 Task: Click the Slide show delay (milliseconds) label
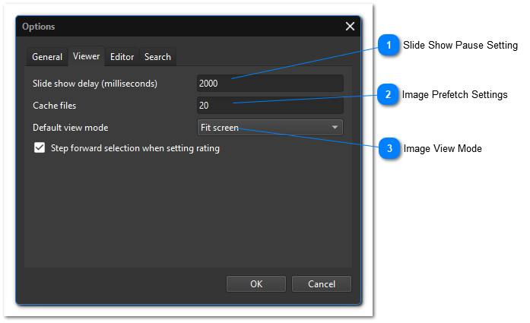coord(94,84)
